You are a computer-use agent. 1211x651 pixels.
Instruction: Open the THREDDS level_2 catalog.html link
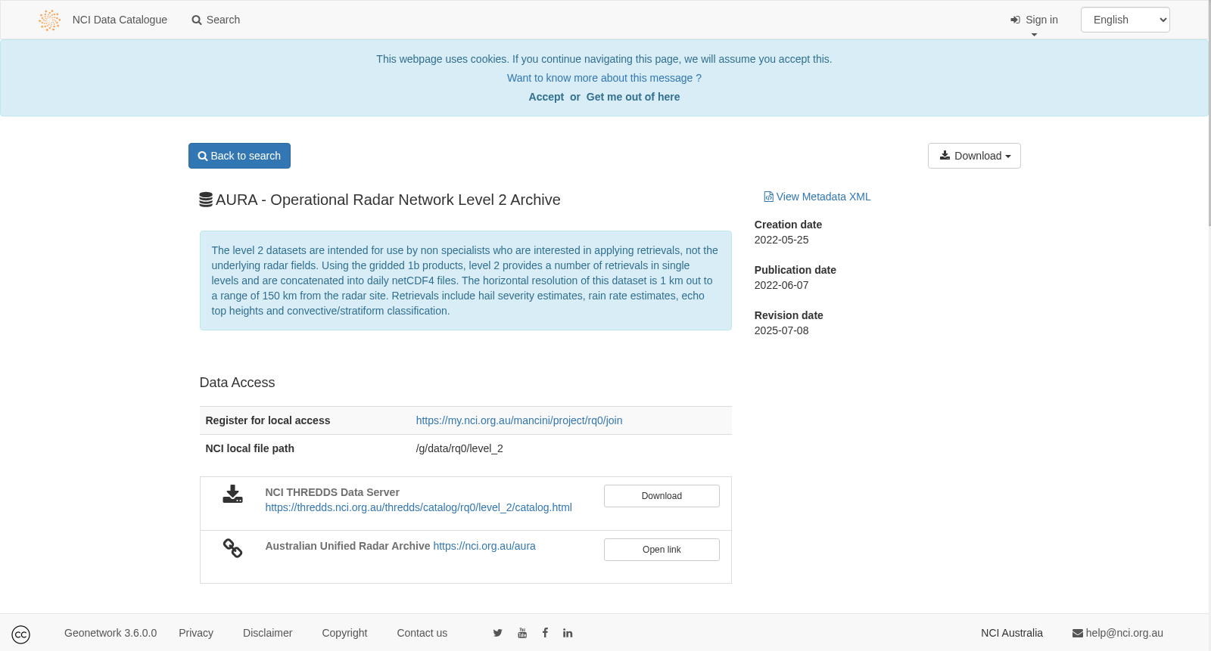point(419,507)
